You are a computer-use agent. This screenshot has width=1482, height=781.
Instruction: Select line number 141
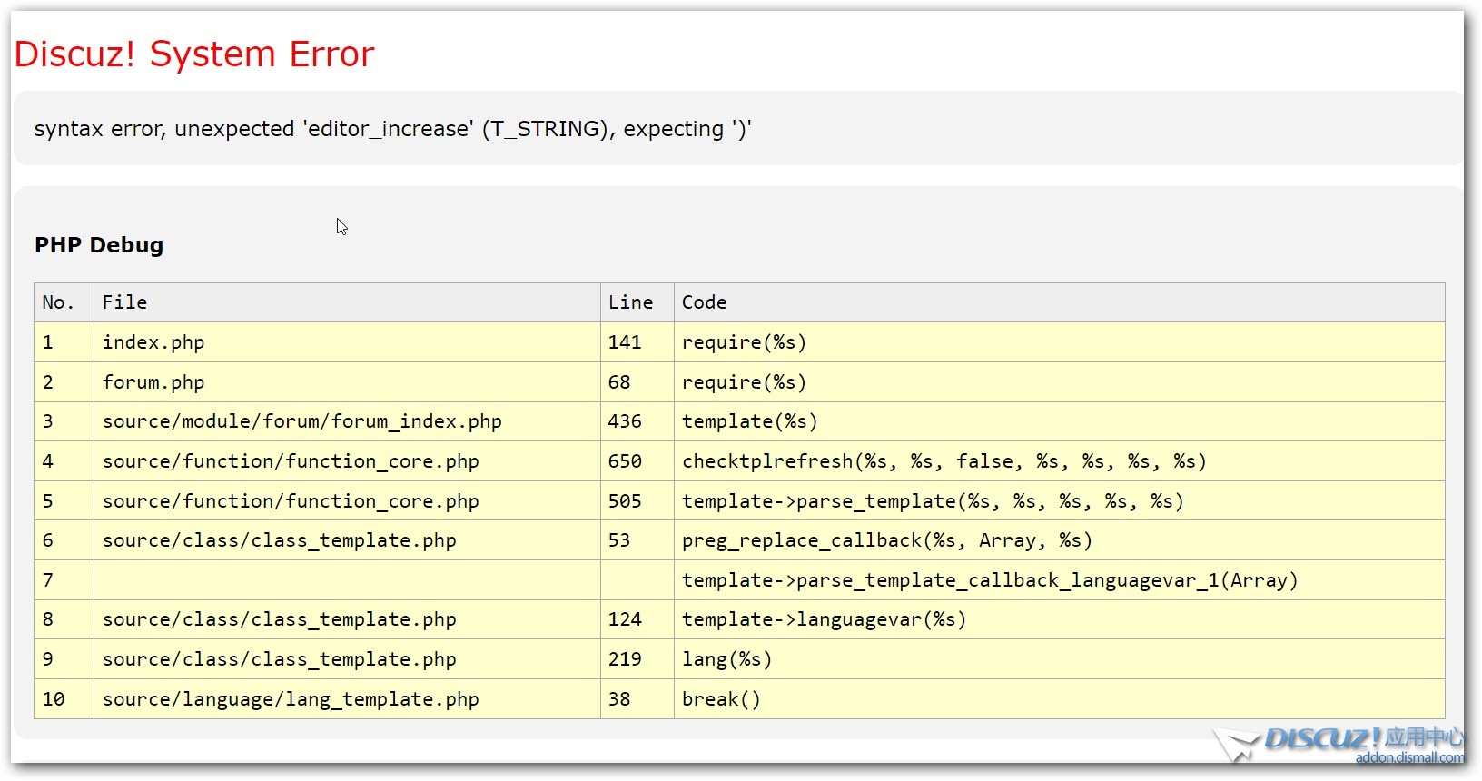pos(625,342)
